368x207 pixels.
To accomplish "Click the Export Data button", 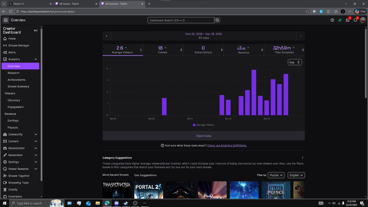I will point(204,136).
